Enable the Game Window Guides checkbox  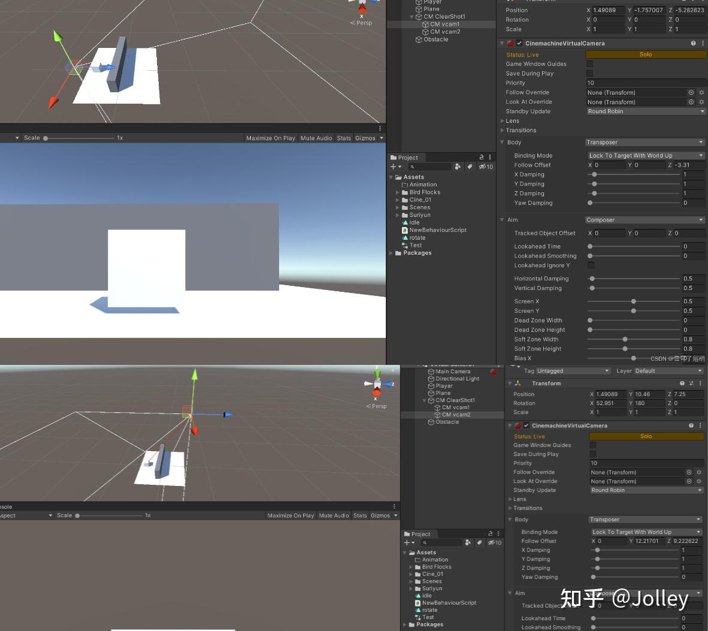pos(591,64)
